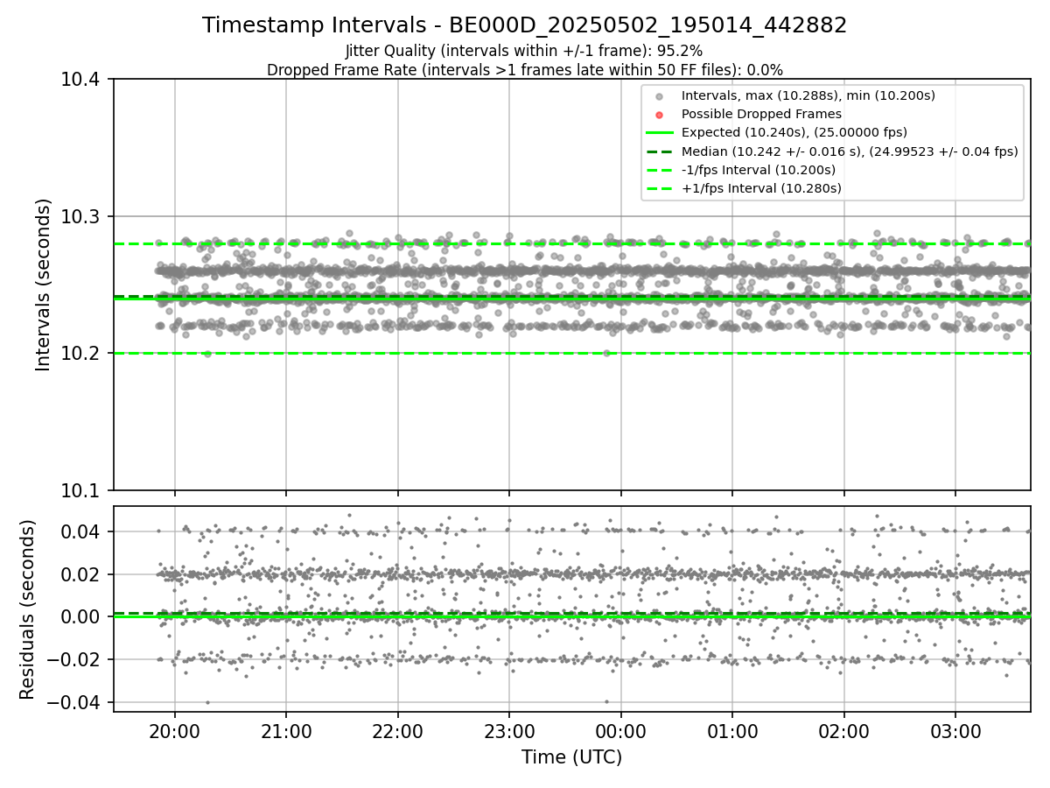The width and height of the screenshot is (1050, 788).
Task: Click legend entry "+1/fps Interval (10.280s)"
Action: [x=761, y=188]
